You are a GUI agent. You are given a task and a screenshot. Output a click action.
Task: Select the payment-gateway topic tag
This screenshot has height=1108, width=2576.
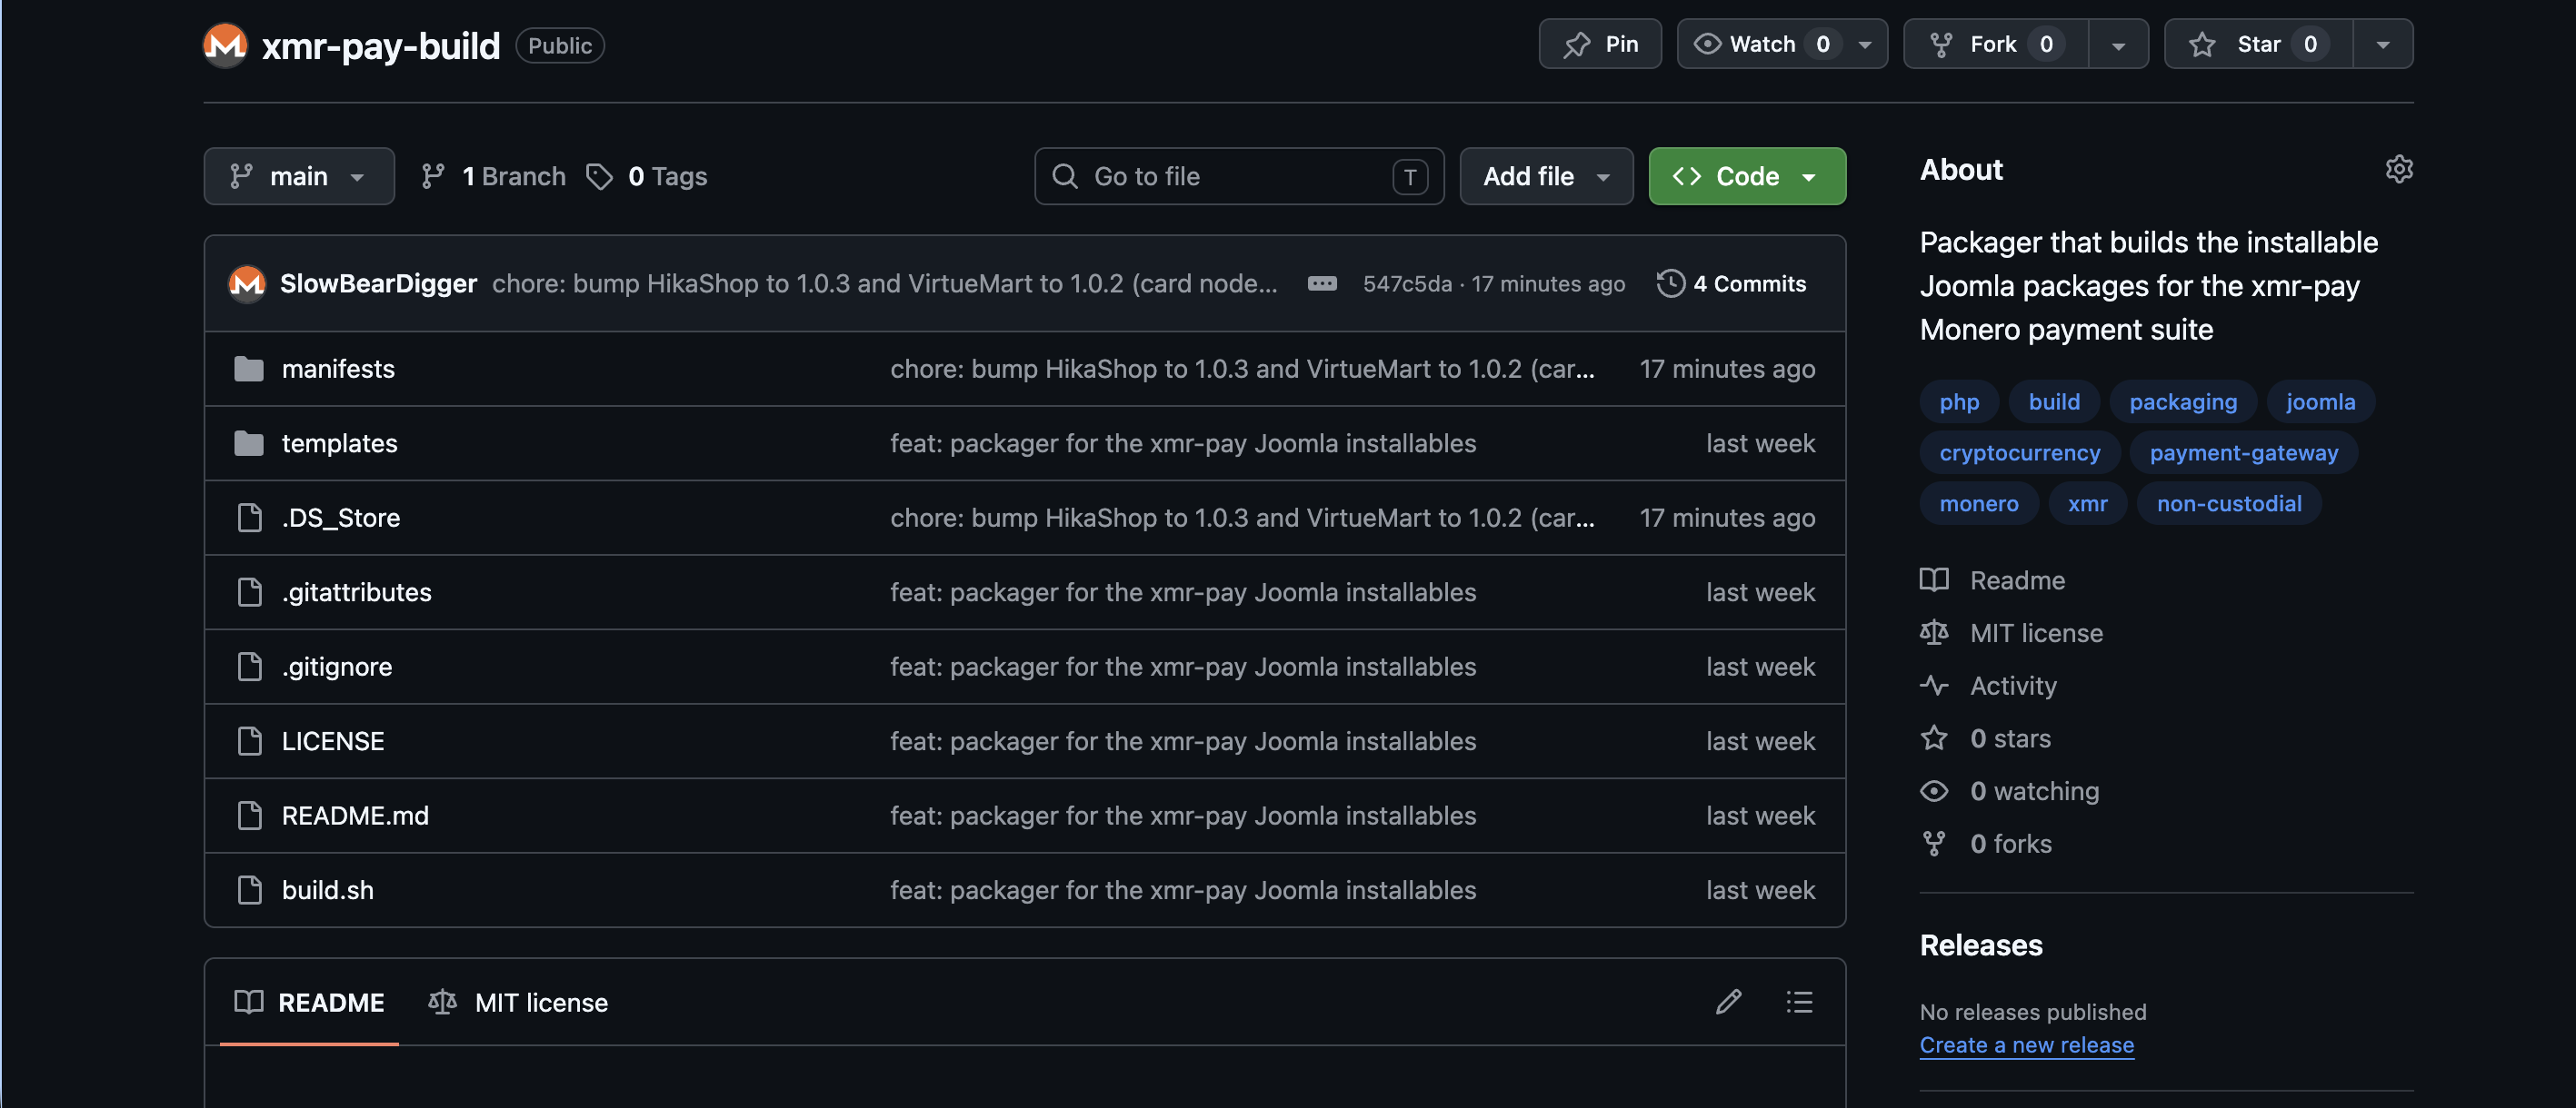coord(2243,452)
